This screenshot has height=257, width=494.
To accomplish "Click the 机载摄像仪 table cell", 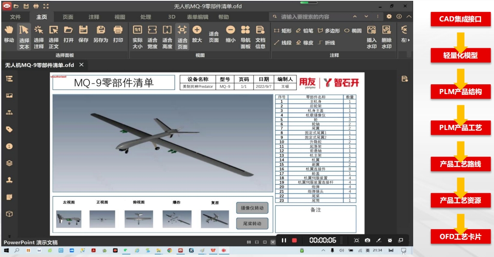I will tap(315, 115).
